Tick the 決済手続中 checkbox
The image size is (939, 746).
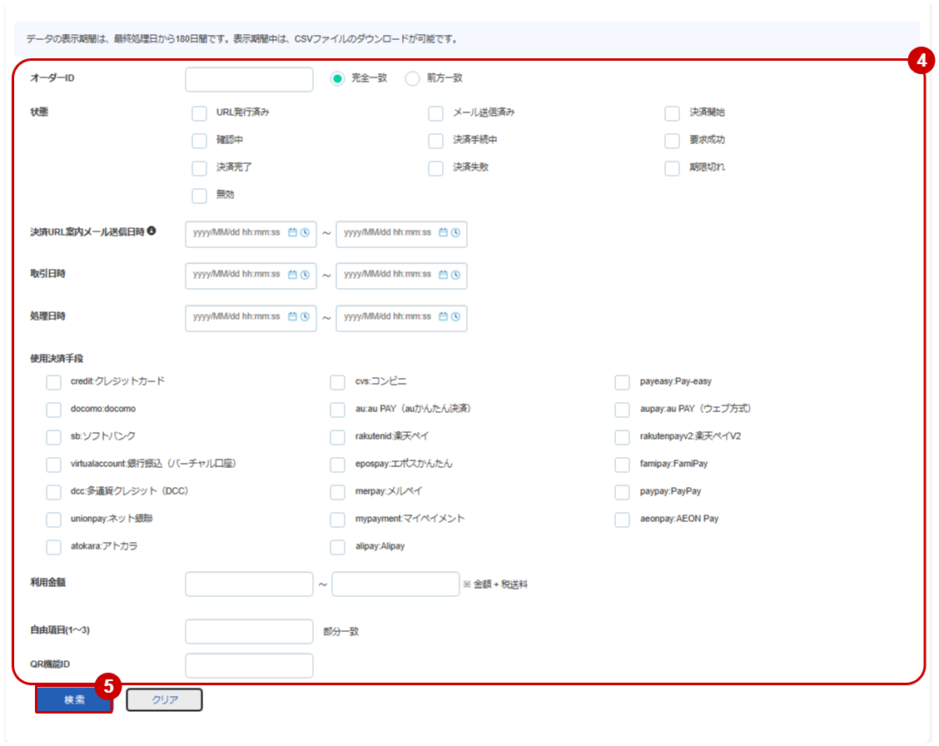[x=436, y=141]
